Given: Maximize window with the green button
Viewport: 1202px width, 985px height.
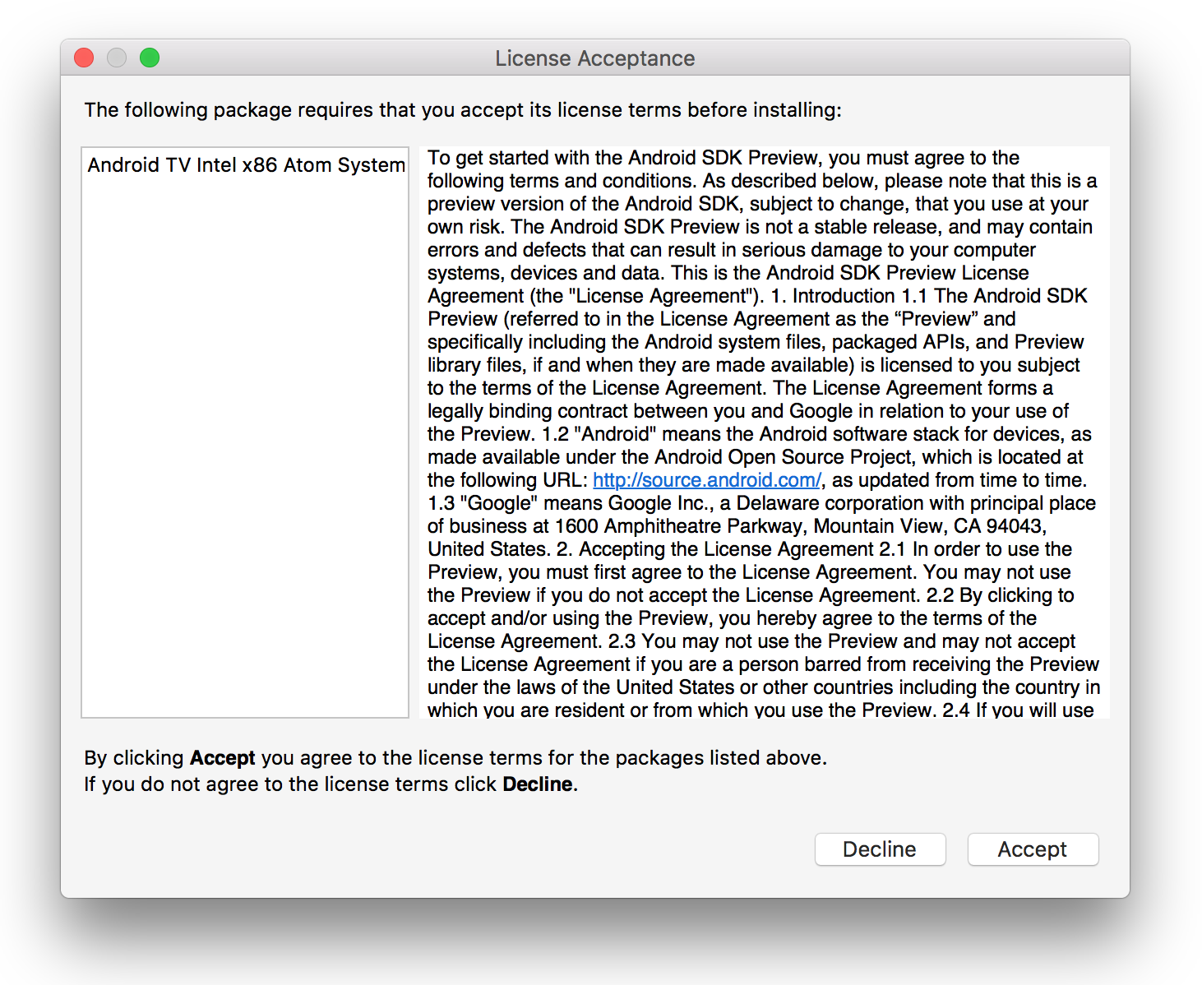Looking at the screenshot, I should [x=150, y=58].
